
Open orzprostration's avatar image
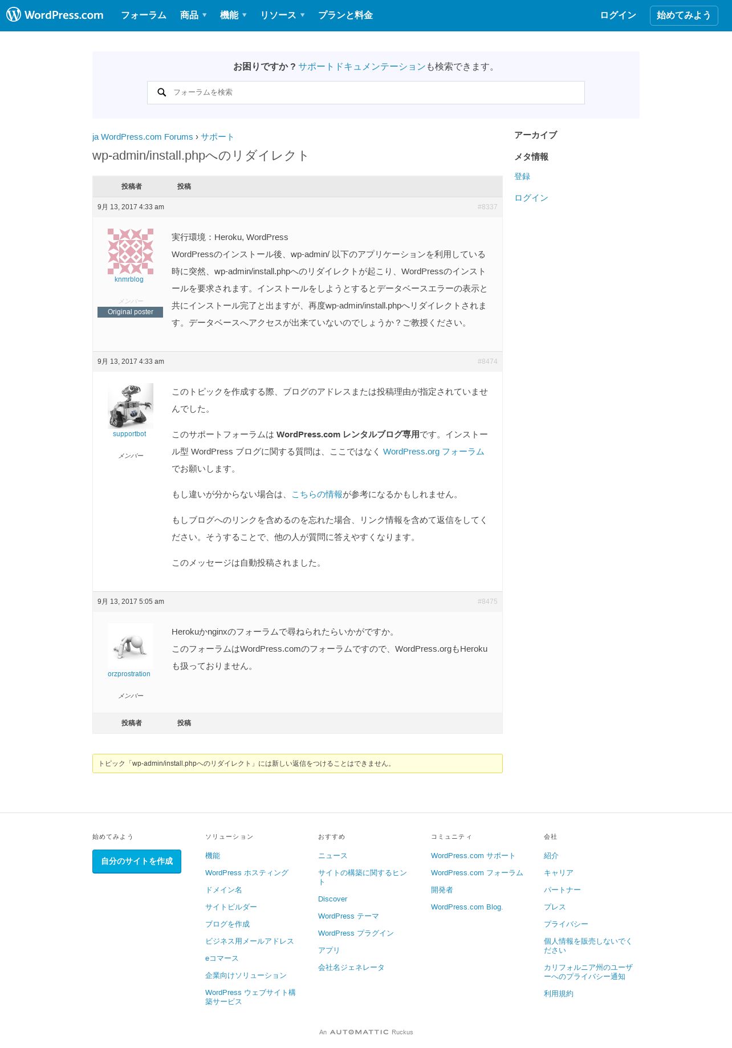coord(131,646)
